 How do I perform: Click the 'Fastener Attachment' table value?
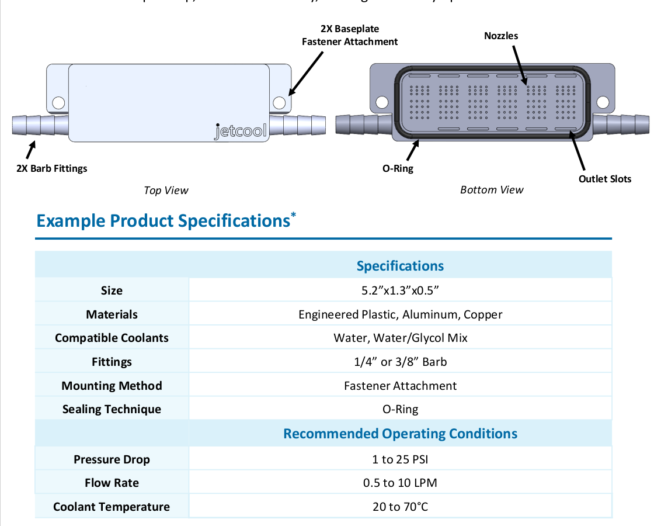pos(400,386)
